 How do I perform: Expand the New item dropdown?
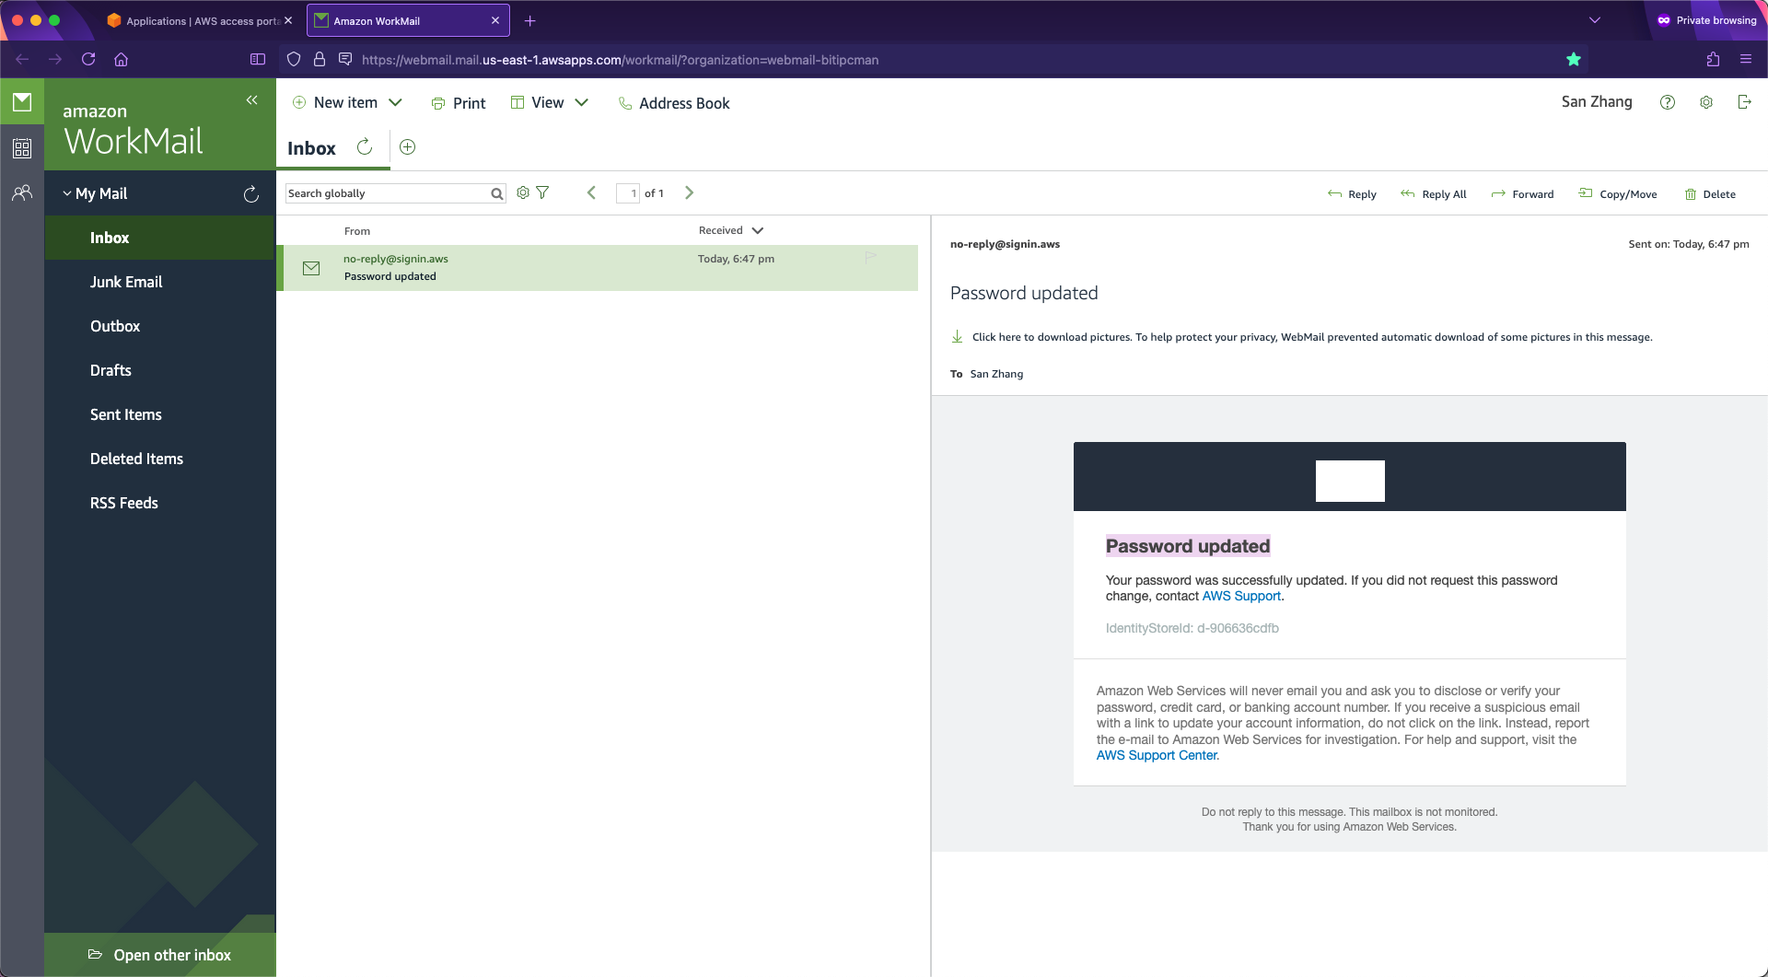tap(396, 102)
